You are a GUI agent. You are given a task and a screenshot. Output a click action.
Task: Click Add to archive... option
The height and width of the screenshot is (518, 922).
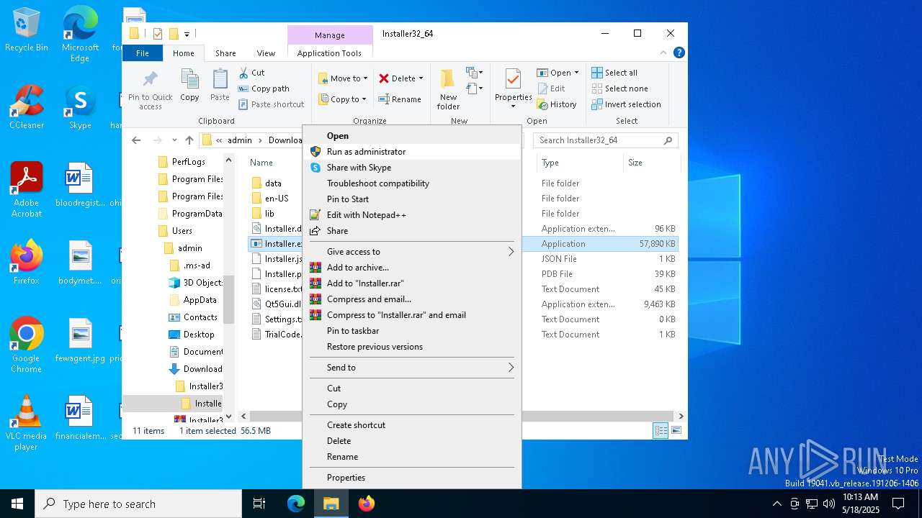[411, 268]
